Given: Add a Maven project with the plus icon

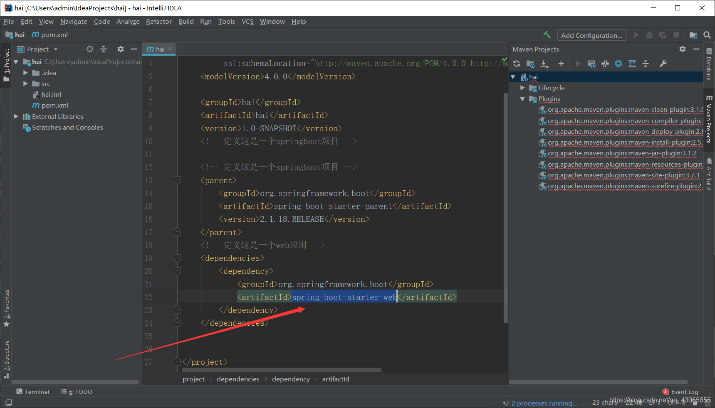Looking at the screenshot, I should 561,64.
